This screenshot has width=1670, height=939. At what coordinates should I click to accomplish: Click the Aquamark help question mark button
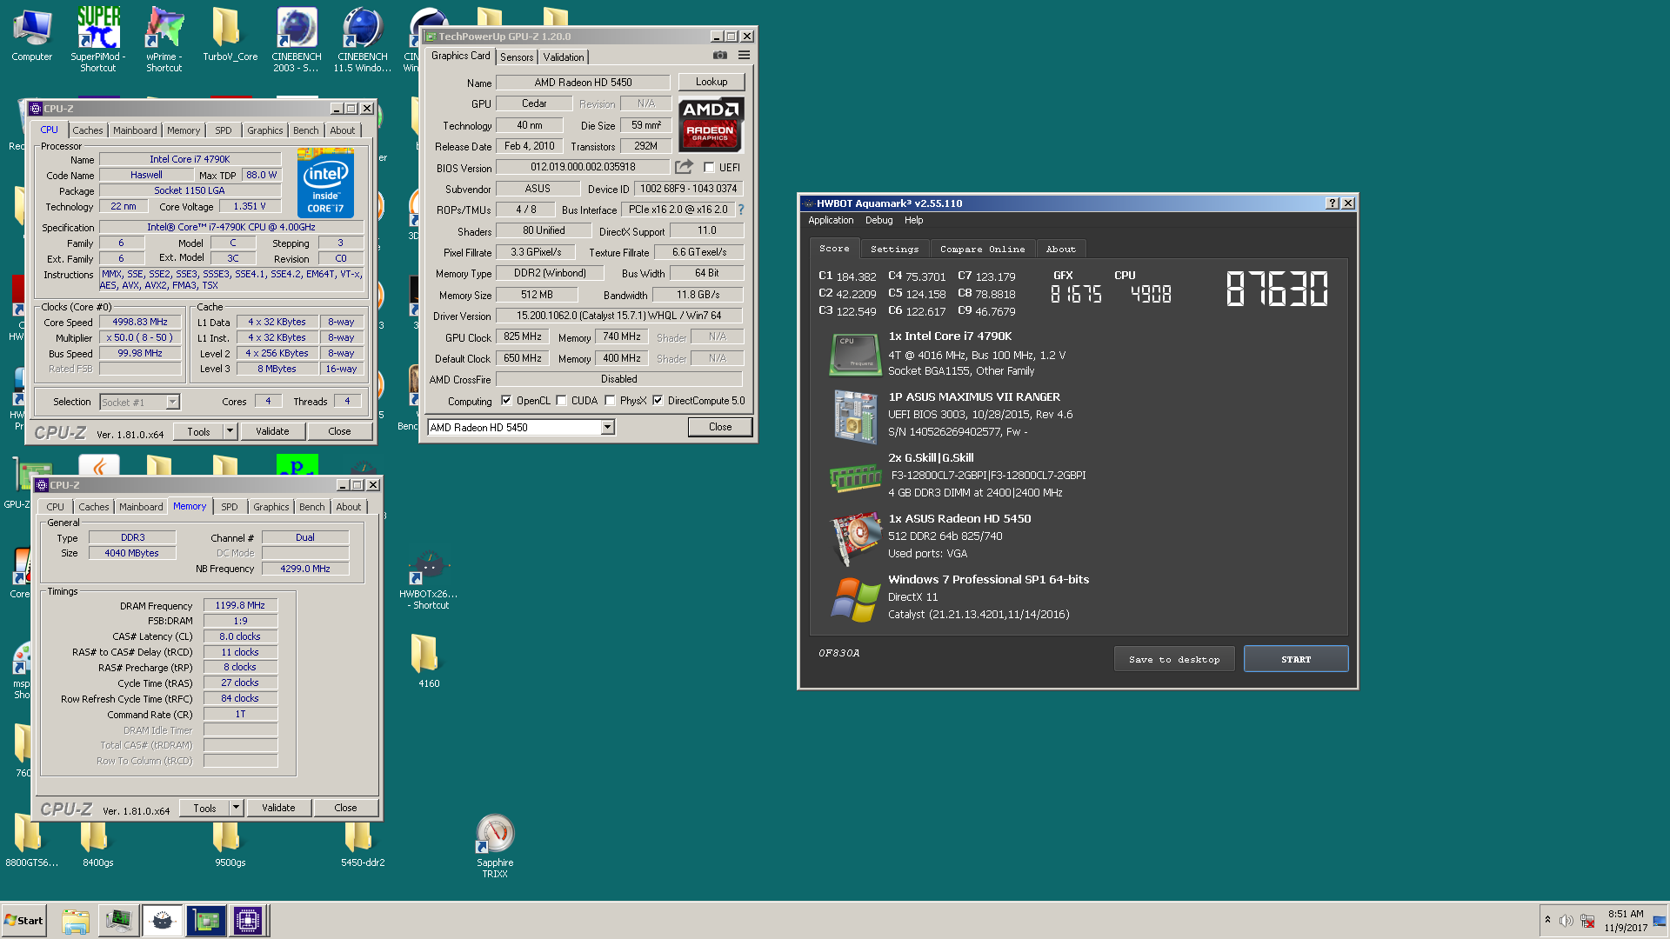click(1332, 203)
